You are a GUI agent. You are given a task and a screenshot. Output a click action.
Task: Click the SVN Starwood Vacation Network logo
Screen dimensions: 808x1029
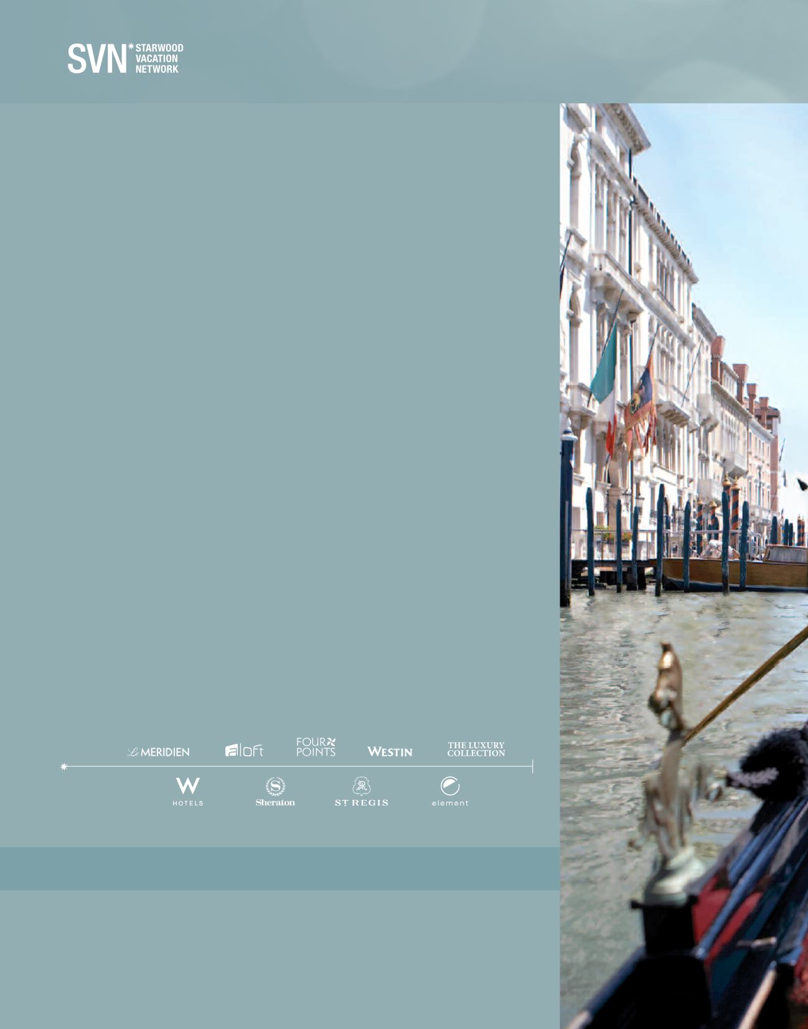point(125,59)
